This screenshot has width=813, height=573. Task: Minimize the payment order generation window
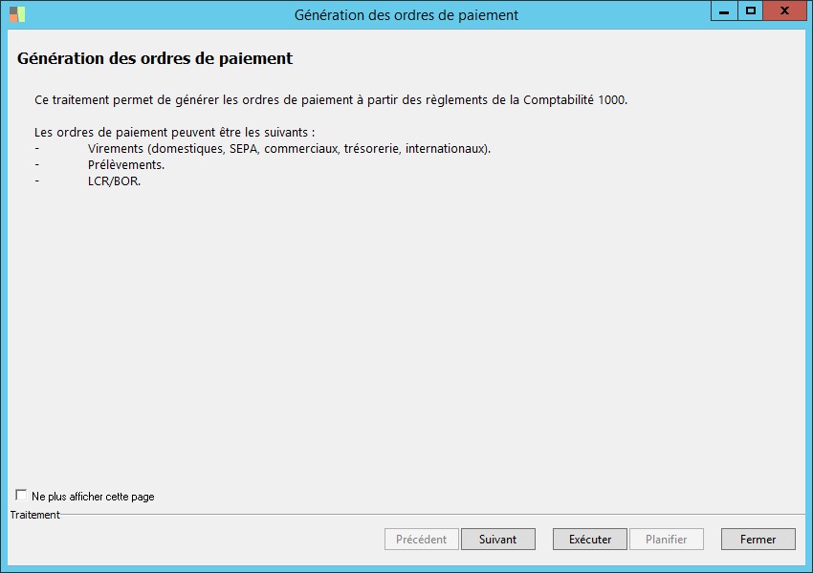pyautogui.click(x=724, y=11)
